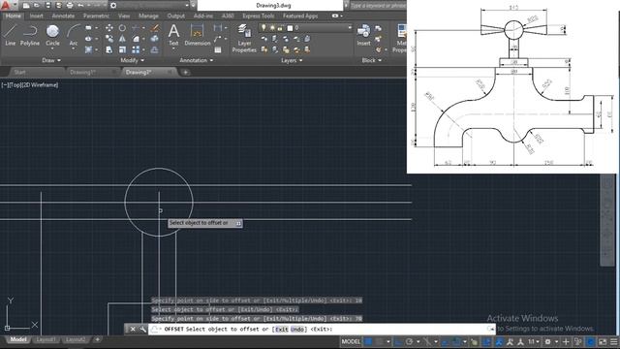The image size is (620, 349).
Task: Insert a Table annotation
Action: (x=218, y=49)
